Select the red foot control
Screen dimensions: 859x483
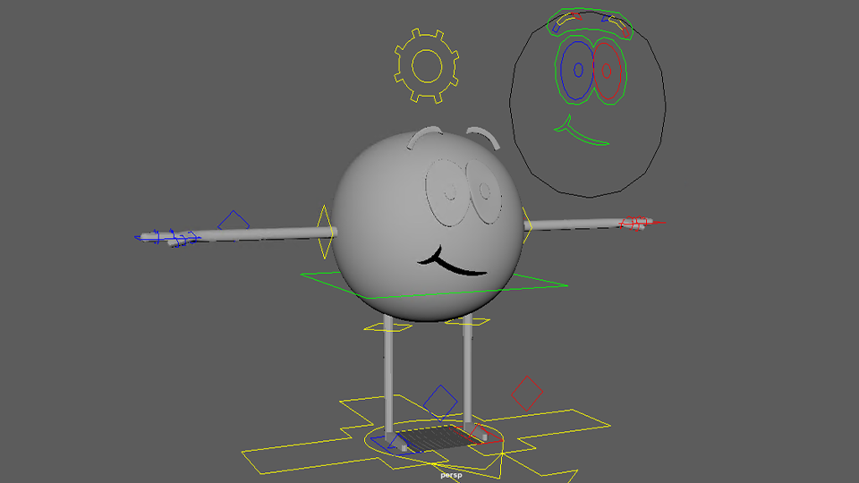[478, 435]
